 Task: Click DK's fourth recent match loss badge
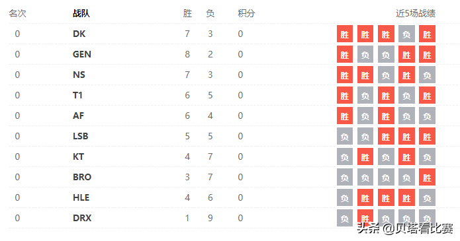(406, 34)
